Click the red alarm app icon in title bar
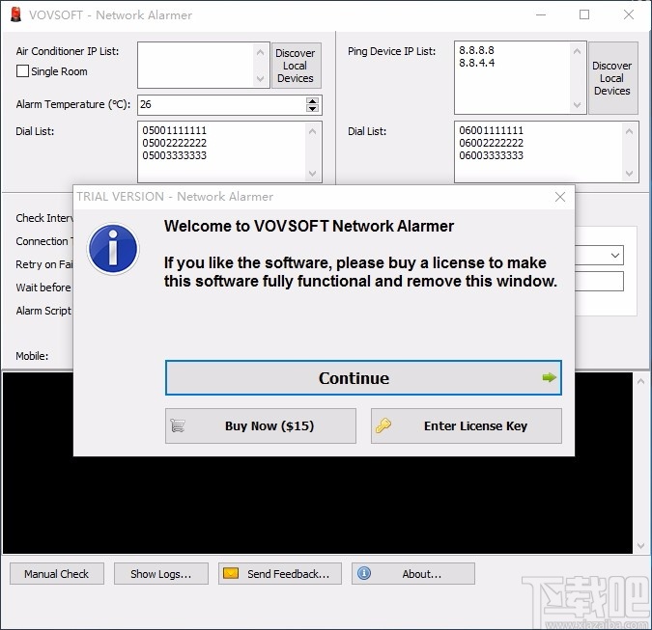652x630 pixels. [x=15, y=14]
